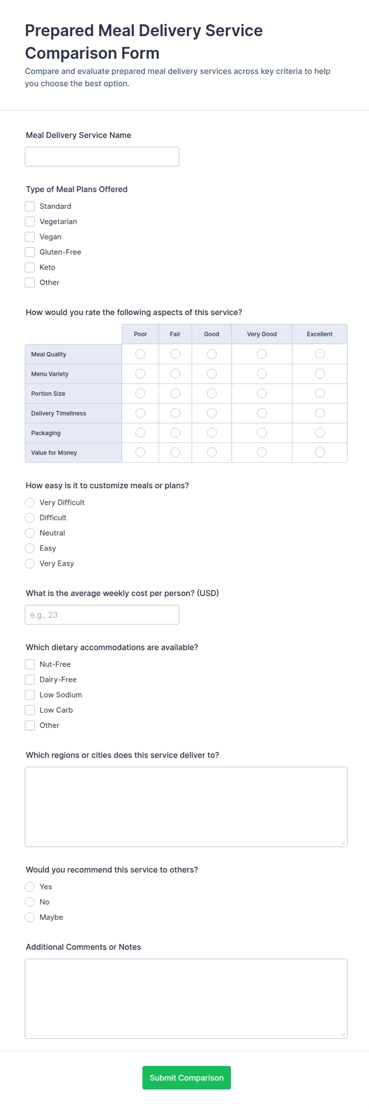The height and width of the screenshot is (1109, 369).
Task: Choose Fair for Packaging
Action: 175,432
